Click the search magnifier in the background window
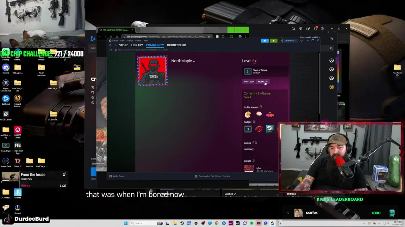This screenshot has width=405, height=227. tap(293, 29)
